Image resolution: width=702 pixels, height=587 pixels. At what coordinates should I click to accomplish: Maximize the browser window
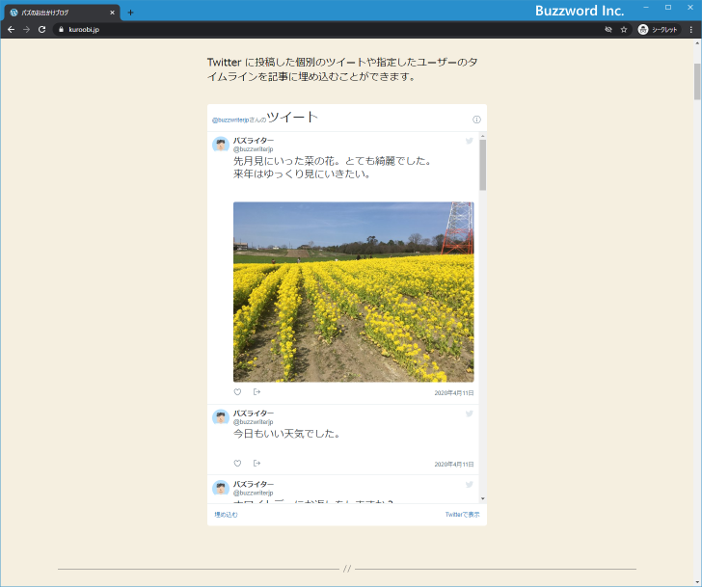668,8
